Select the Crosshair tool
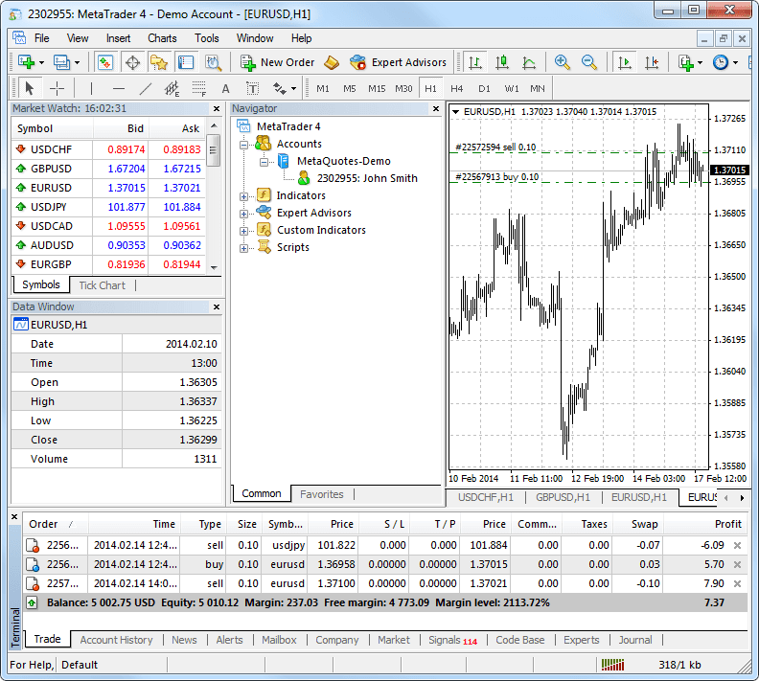 tap(57, 88)
